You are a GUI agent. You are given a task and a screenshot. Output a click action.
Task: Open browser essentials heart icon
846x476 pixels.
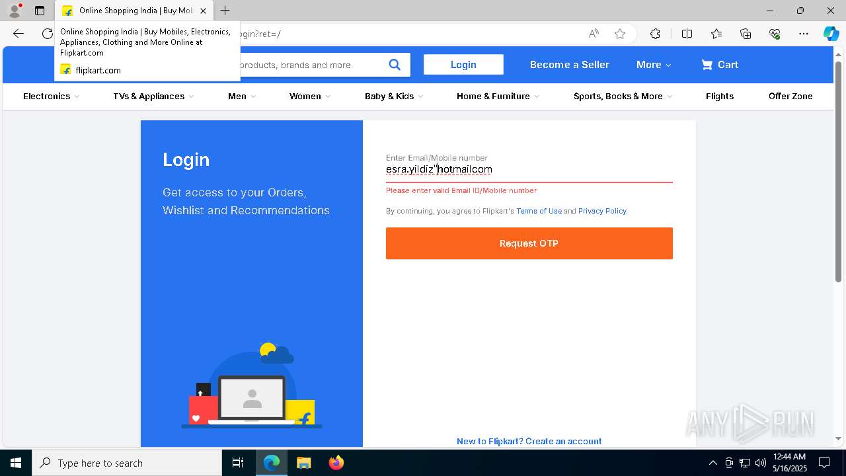coord(775,34)
